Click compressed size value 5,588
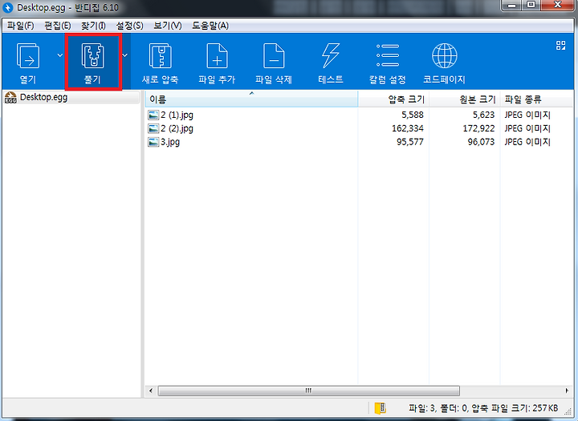 (x=413, y=115)
